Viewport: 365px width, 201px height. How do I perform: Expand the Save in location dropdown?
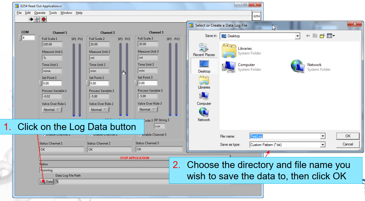point(297,35)
